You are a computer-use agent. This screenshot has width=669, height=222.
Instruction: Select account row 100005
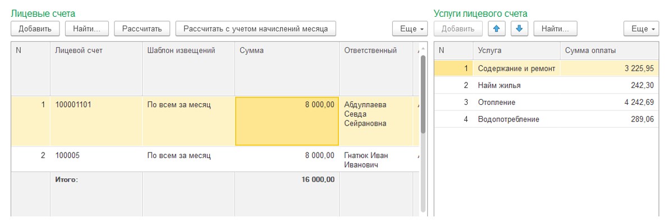click(212, 159)
